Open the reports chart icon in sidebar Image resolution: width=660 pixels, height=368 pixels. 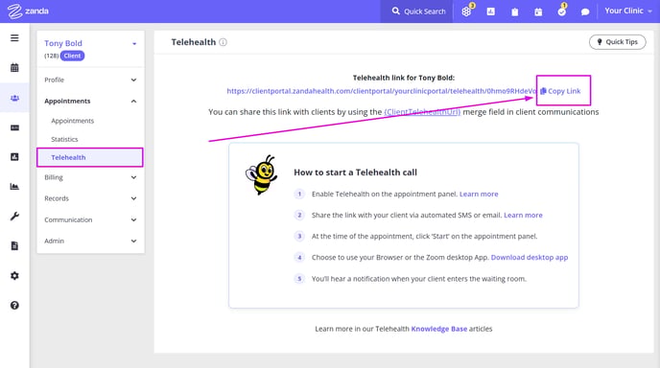[x=14, y=186]
